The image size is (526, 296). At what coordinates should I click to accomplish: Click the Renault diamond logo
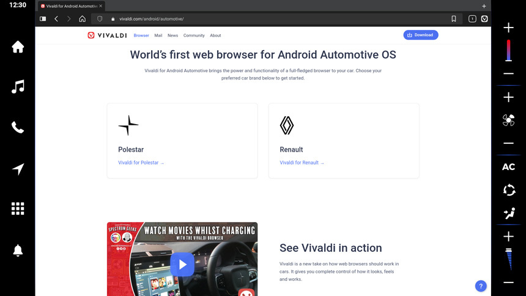tap(287, 125)
